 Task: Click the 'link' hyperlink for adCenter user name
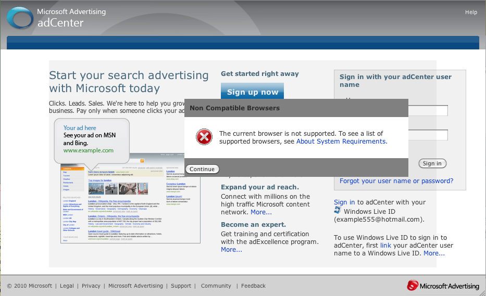pyautogui.click(x=385, y=245)
